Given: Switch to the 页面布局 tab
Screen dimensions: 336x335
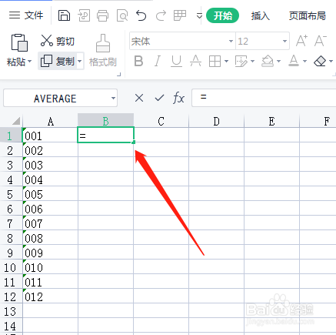Looking at the screenshot, I should click(307, 16).
